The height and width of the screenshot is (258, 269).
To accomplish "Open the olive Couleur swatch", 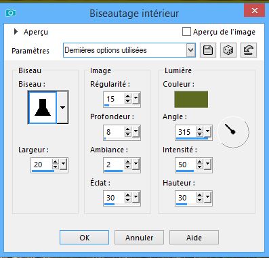I will pyautogui.click(x=191, y=100).
